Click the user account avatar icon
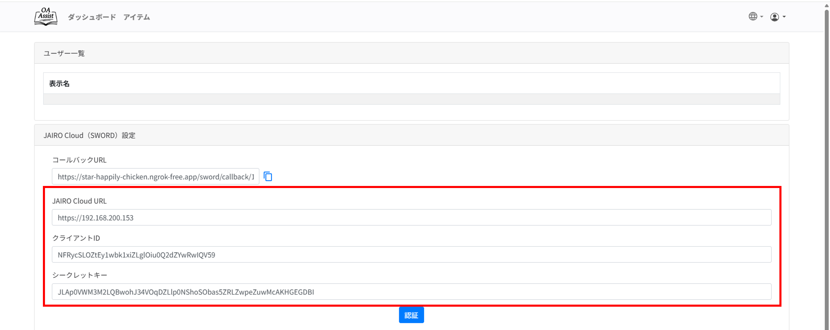 pyautogui.click(x=775, y=17)
